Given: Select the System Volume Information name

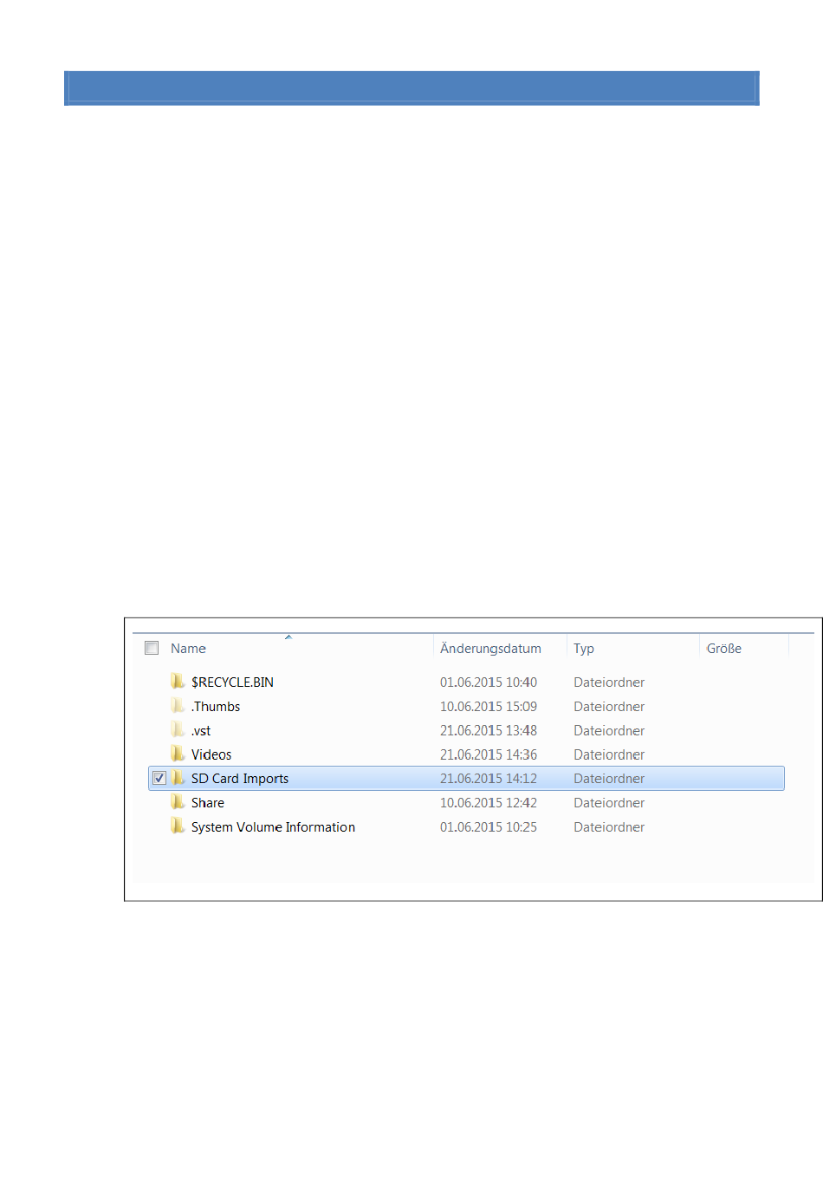Looking at the screenshot, I should [x=273, y=827].
